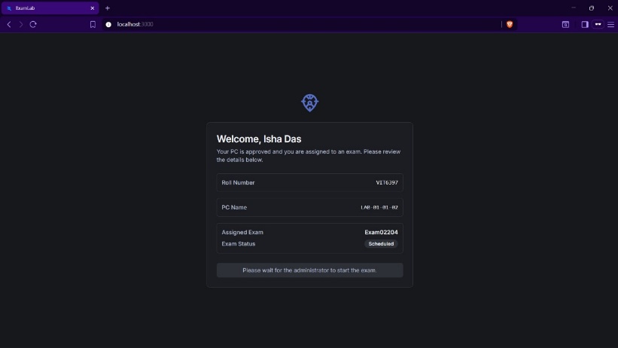Open a new browser tab

pyautogui.click(x=108, y=8)
